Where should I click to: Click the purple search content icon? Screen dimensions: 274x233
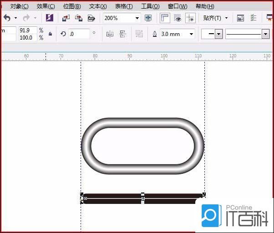tap(50, 18)
